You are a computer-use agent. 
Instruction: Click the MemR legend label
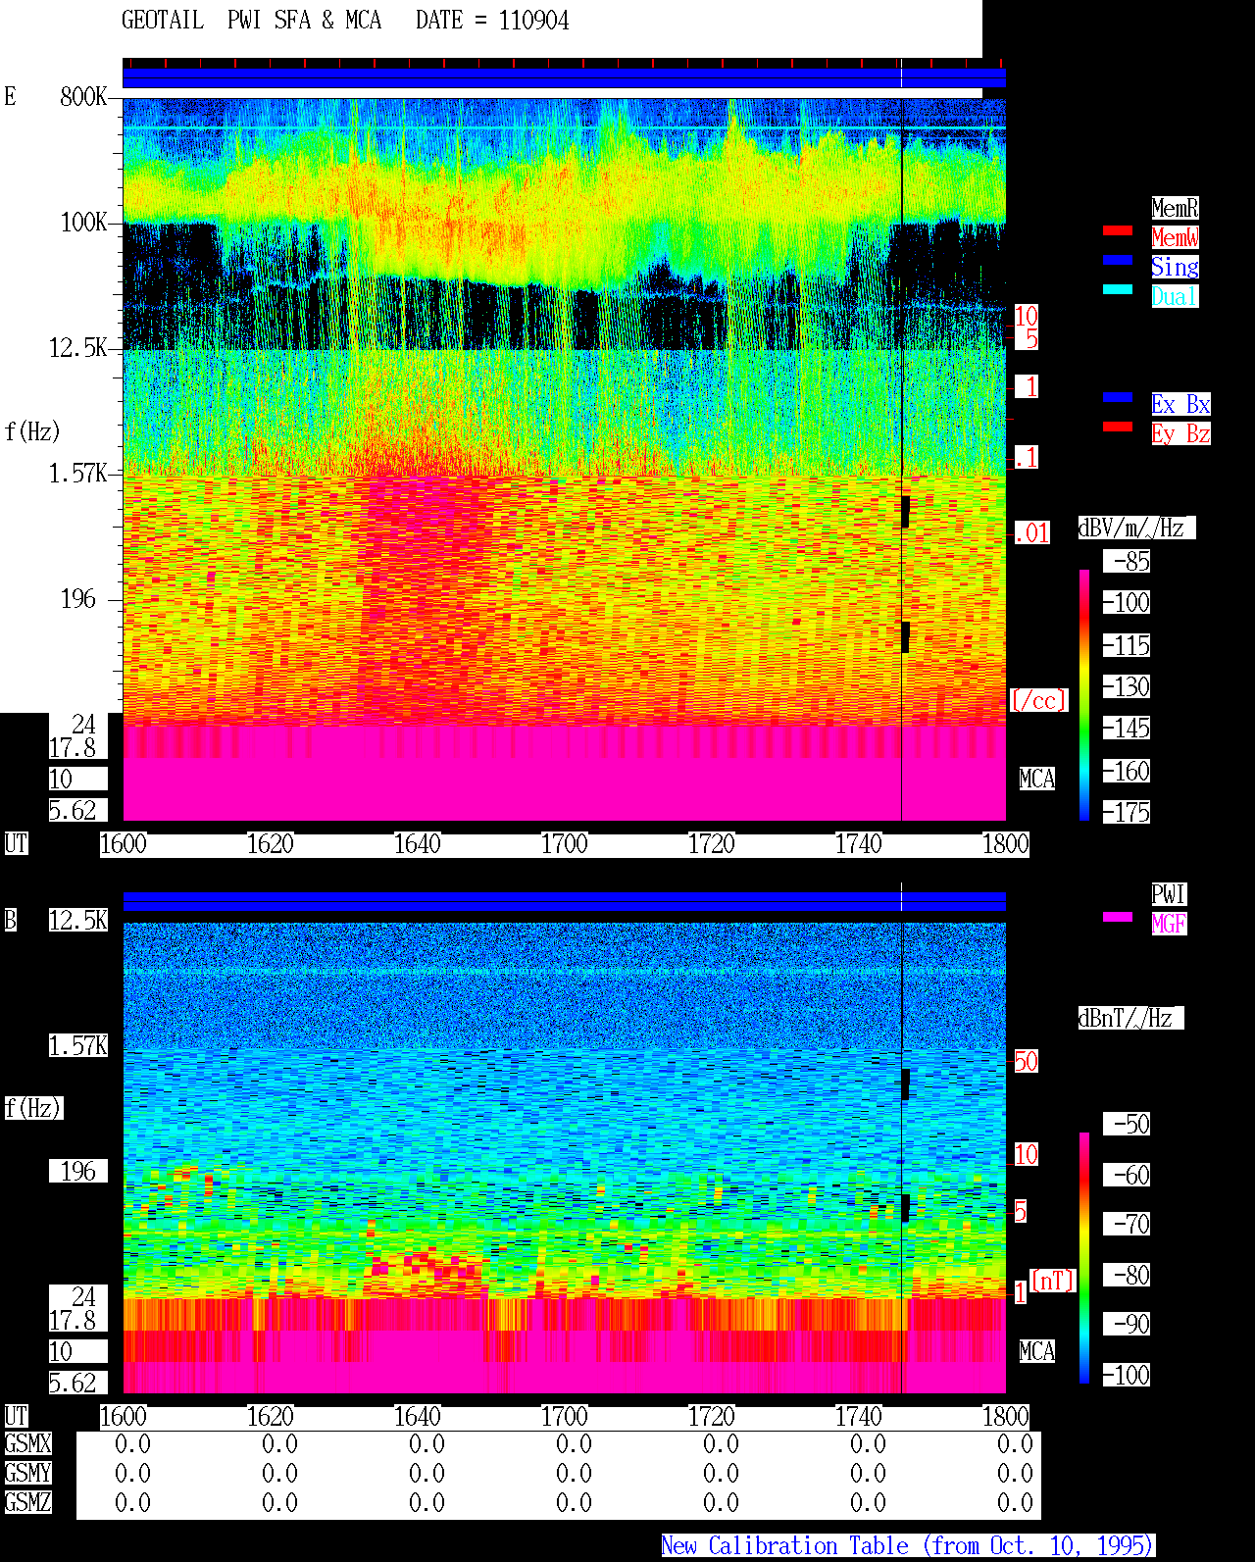pos(1175,208)
